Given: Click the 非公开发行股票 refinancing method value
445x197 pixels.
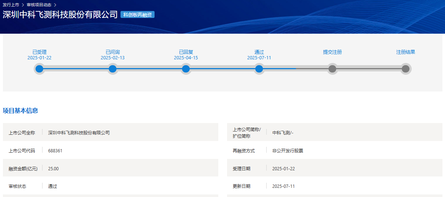Looking at the screenshot, I should (288, 150).
